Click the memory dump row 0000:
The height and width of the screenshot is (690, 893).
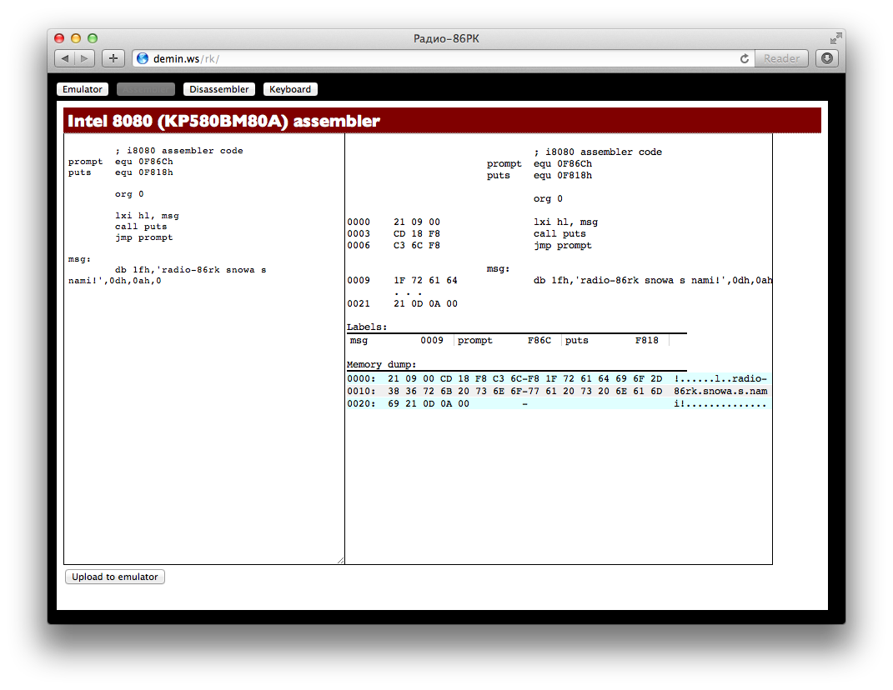(558, 378)
